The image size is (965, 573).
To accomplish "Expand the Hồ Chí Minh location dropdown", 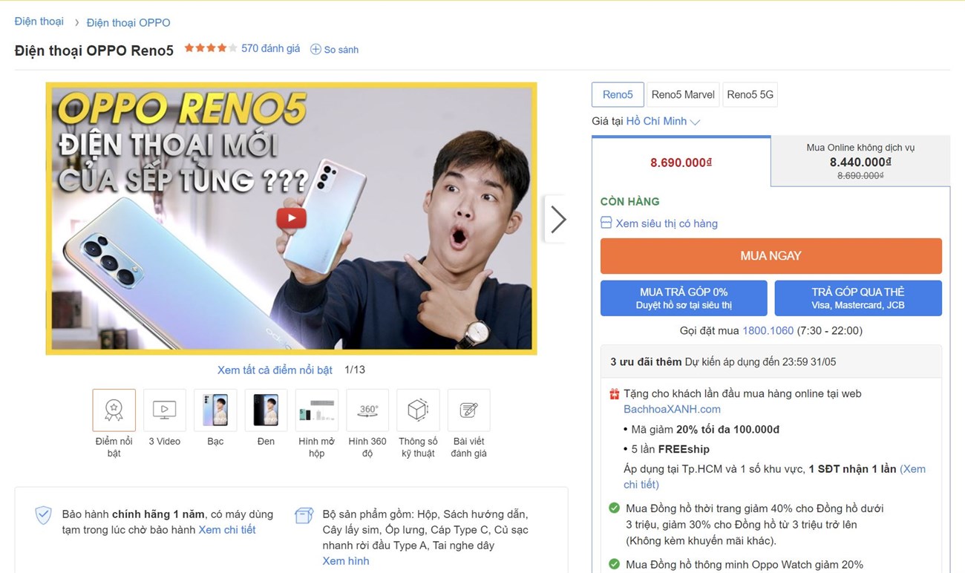I will [x=663, y=121].
